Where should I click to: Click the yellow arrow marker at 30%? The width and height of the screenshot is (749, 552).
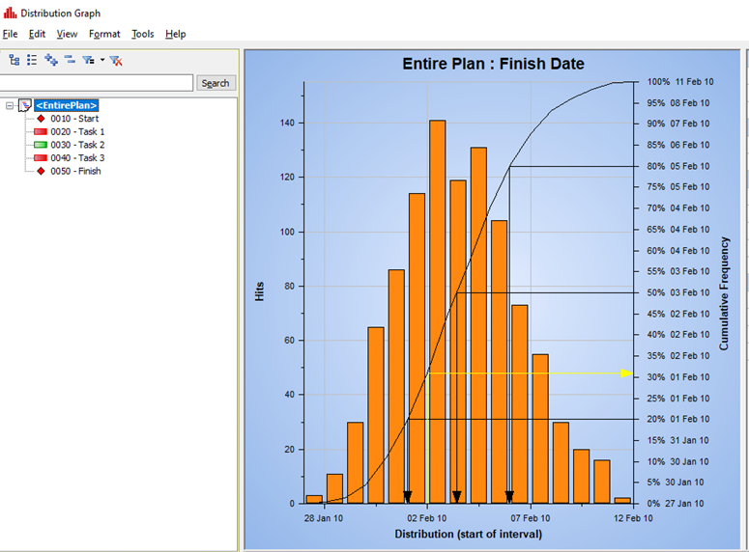pos(626,373)
